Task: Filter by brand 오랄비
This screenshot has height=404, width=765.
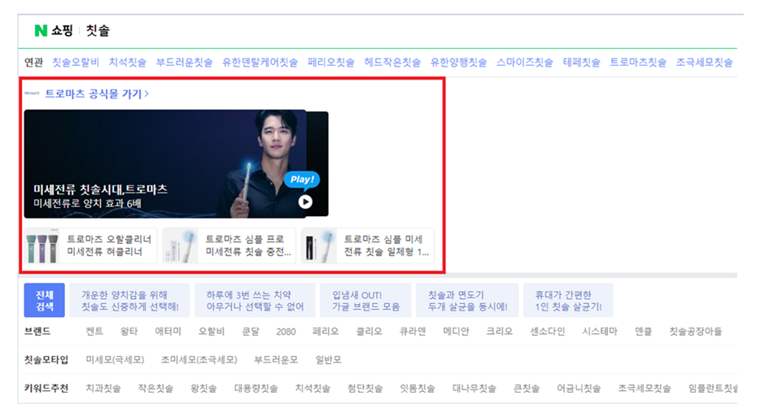Action: (x=212, y=332)
